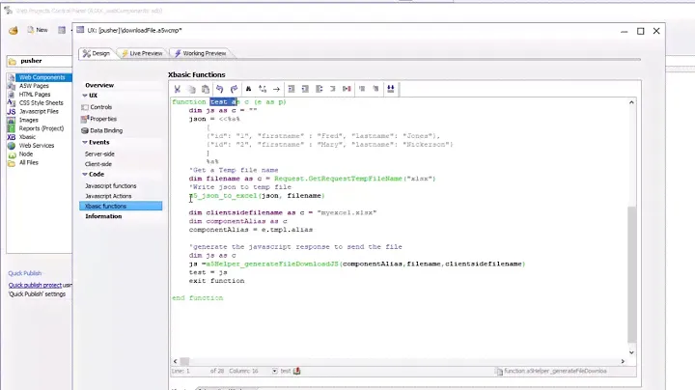
Task: Click the rightmost blue toolbar icon
Action: point(390,88)
